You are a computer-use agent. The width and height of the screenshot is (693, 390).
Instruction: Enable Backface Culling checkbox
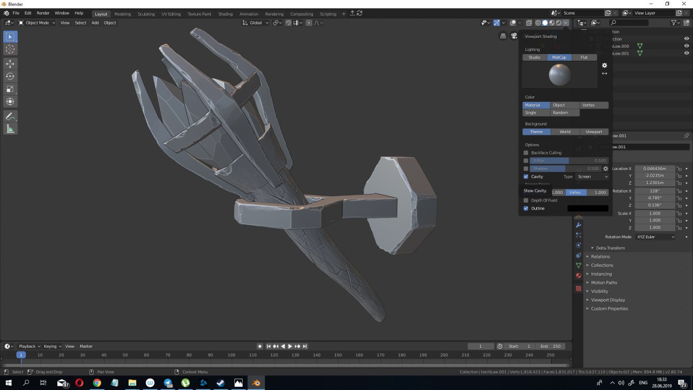[526, 153]
